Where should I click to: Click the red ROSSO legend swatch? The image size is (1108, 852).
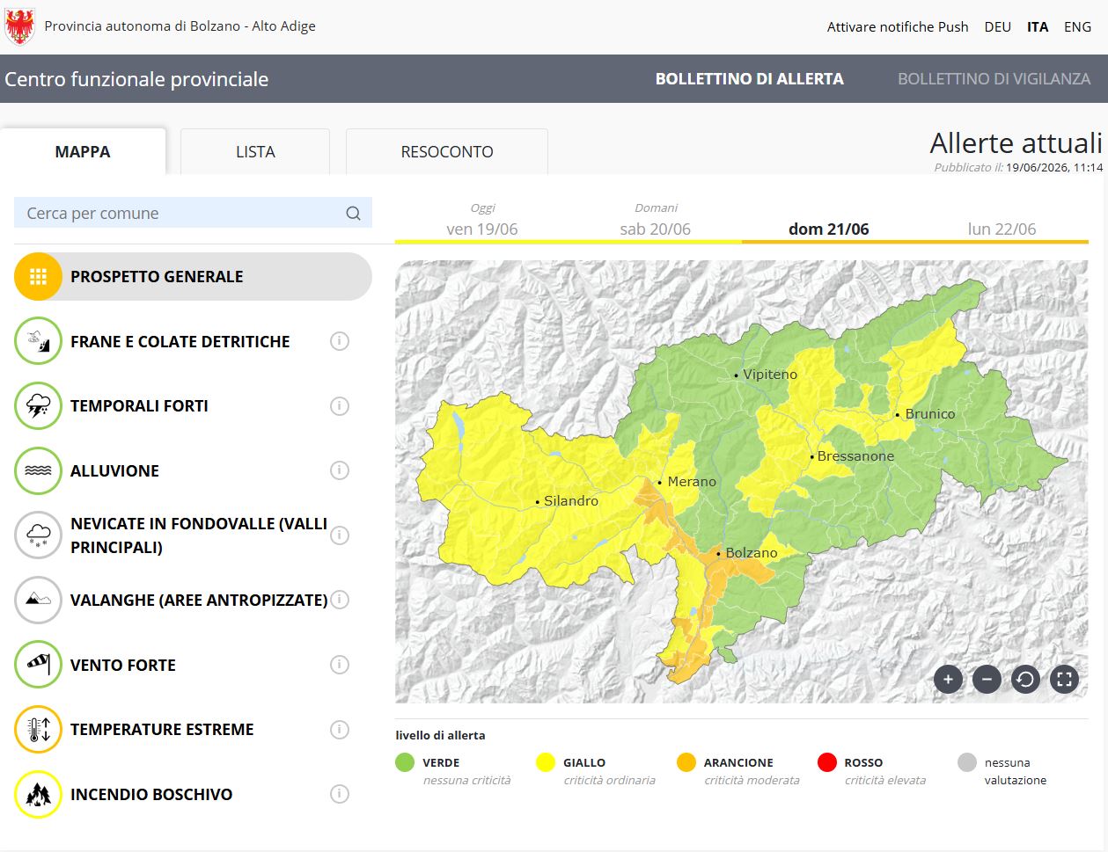tap(826, 762)
